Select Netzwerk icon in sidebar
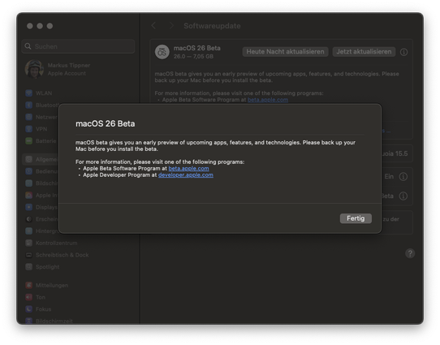Viewport: 440px width, 345px height. (28, 117)
